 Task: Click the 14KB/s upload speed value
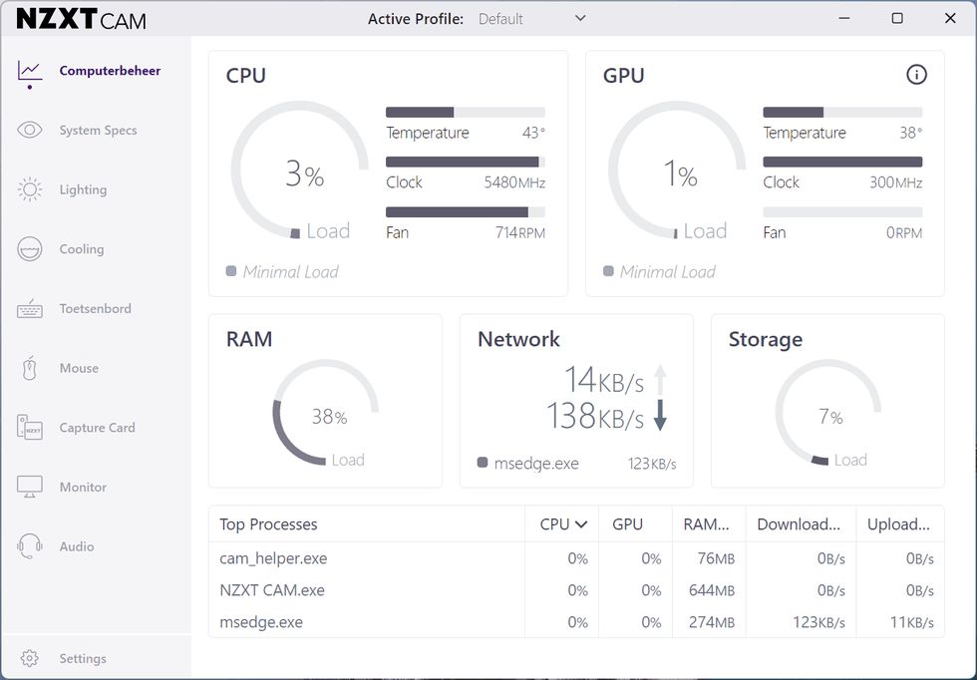pyautogui.click(x=604, y=380)
